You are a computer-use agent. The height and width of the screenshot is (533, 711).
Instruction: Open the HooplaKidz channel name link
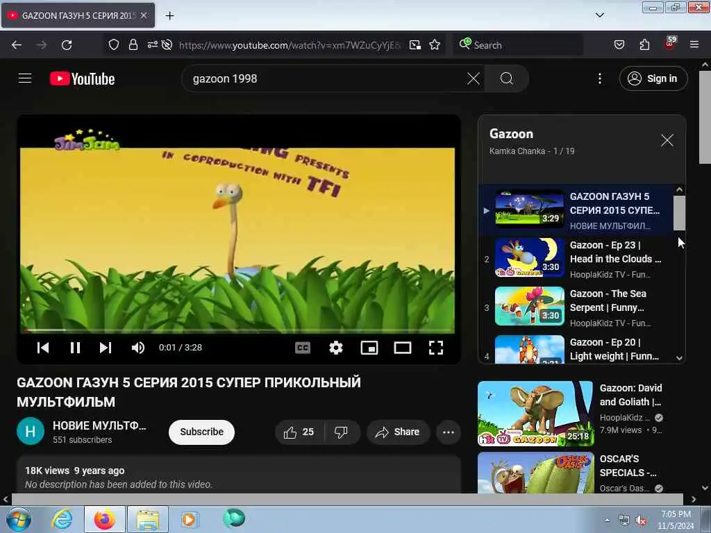point(624,418)
